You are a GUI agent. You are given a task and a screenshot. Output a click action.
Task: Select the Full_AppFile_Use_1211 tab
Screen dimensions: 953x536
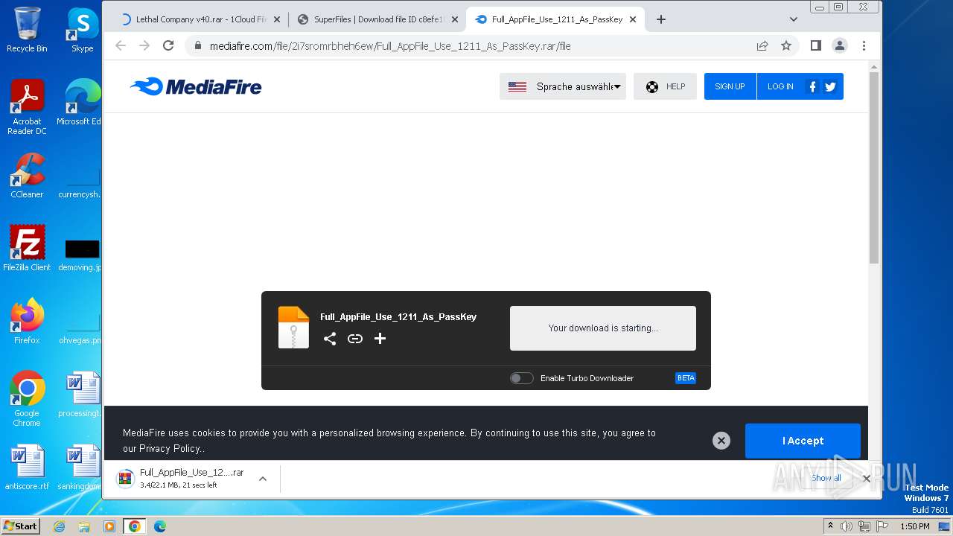pyautogui.click(x=555, y=19)
